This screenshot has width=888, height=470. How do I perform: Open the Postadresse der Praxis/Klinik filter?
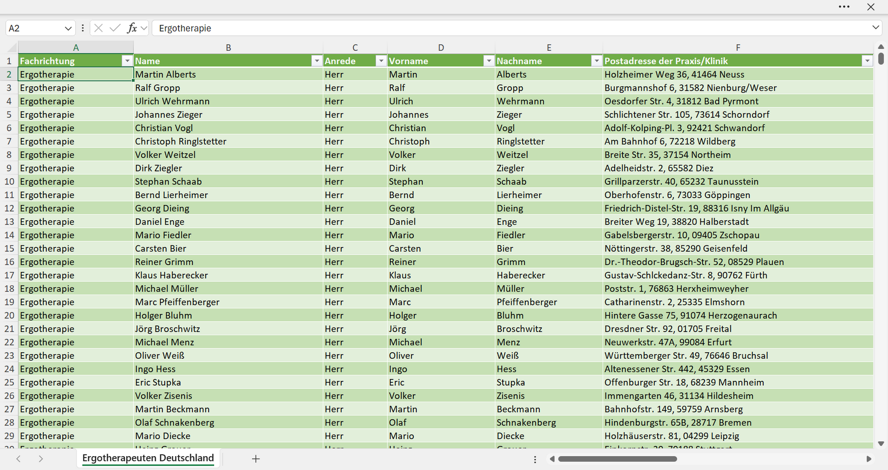point(867,61)
